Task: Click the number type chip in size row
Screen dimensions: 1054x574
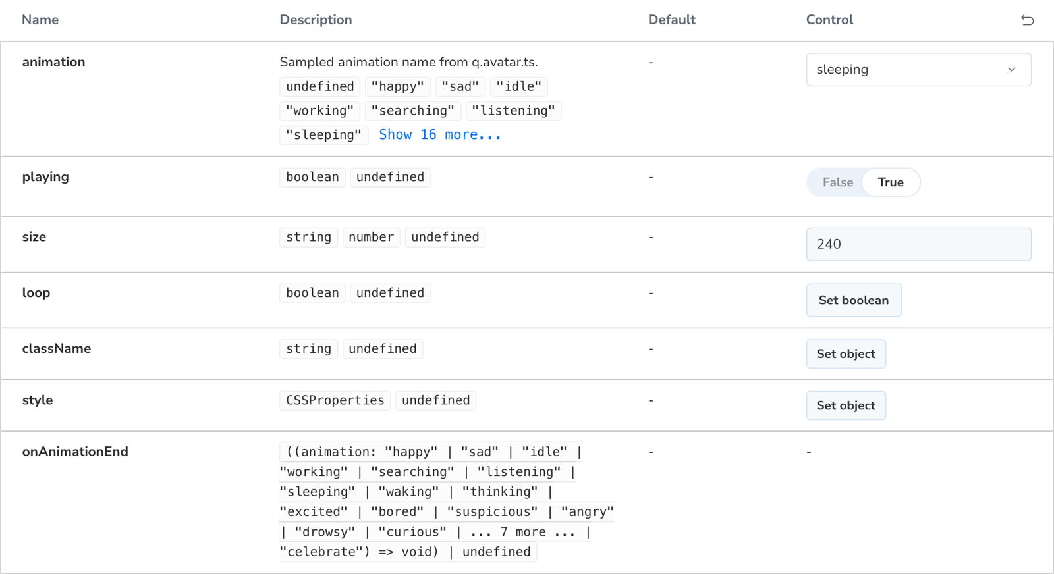Action: 371,237
